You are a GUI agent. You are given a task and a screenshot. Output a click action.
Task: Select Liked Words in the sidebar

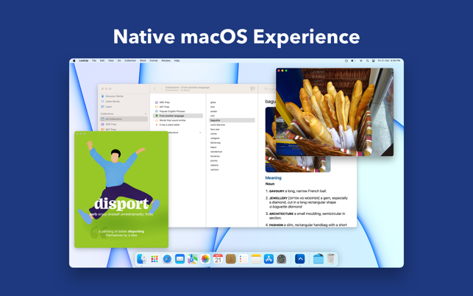click(x=124, y=102)
